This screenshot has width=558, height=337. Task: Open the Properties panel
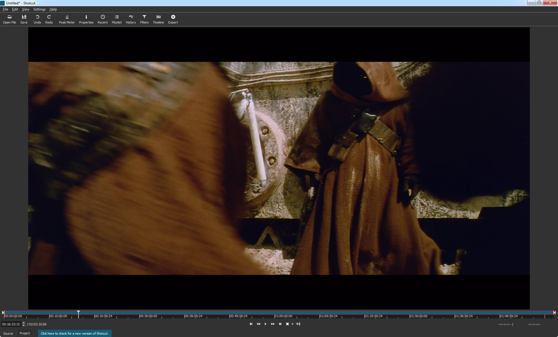86,19
